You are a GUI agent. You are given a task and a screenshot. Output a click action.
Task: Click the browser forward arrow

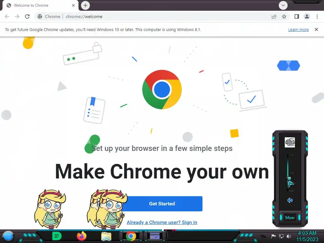click(x=17, y=16)
